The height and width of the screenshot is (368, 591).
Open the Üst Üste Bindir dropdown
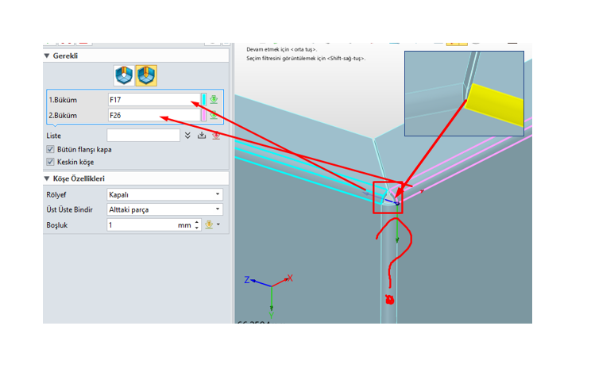point(164,209)
